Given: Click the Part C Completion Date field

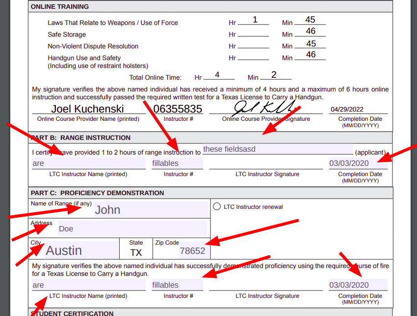Looking at the screenshot, I should pyautogui.click(x=358, y=285).
